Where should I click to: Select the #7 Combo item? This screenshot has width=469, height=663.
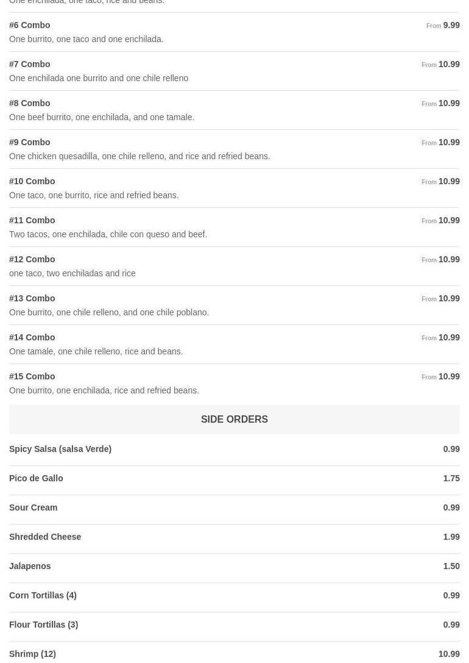pos(30,65)
